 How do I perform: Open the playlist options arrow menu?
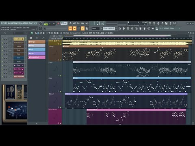point(29,33)
